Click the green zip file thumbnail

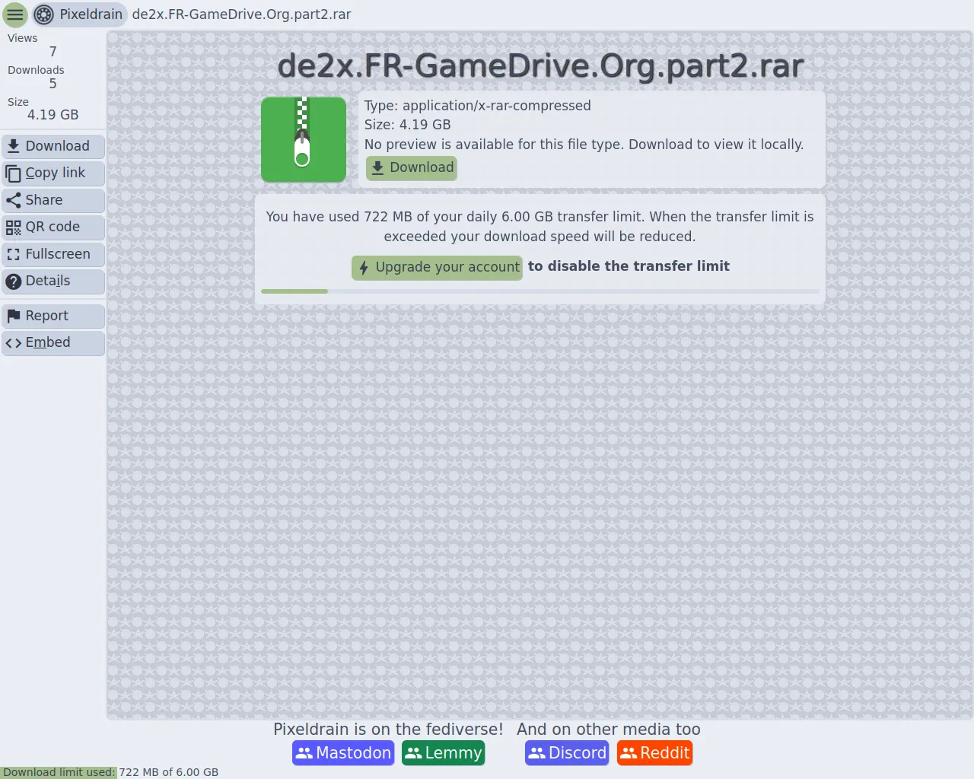click(x=304, y=140)
